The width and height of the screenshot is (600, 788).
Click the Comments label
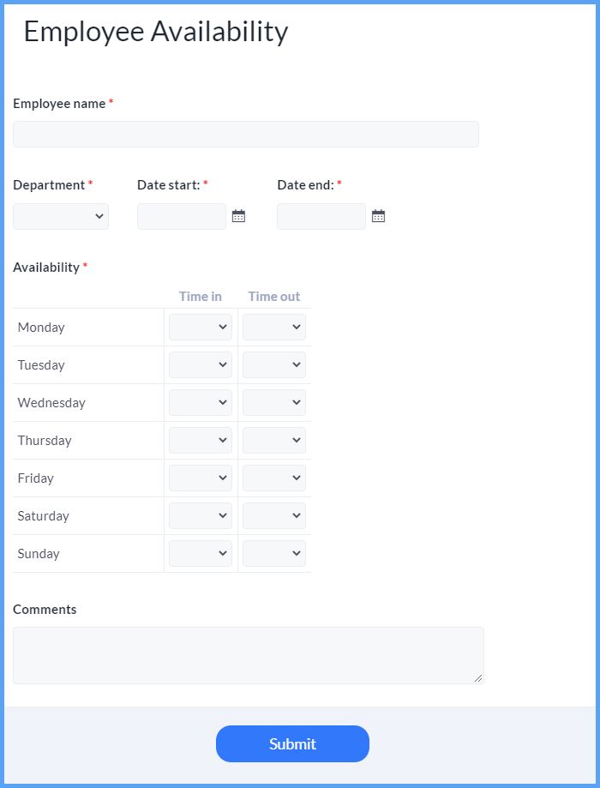click(45, 610)
